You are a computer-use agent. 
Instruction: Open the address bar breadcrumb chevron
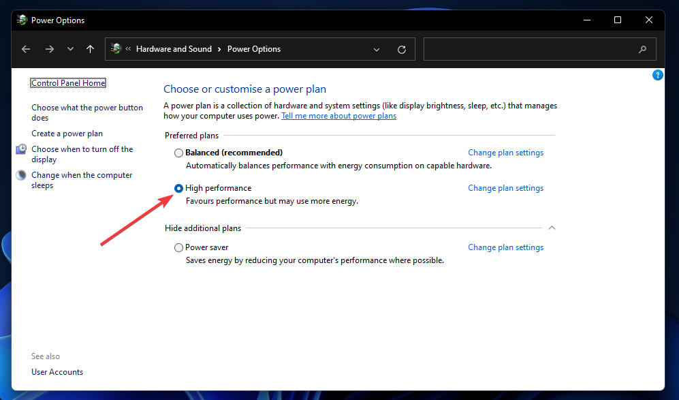click(x=376, y=48)
